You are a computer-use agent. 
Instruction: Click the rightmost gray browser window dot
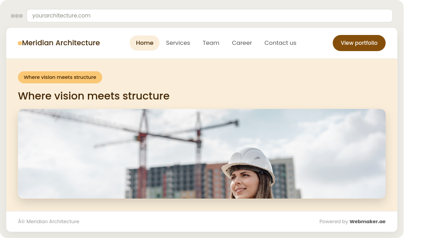pos(21,16)
